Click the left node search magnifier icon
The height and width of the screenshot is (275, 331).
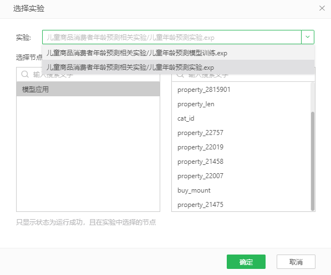(25, 74)
